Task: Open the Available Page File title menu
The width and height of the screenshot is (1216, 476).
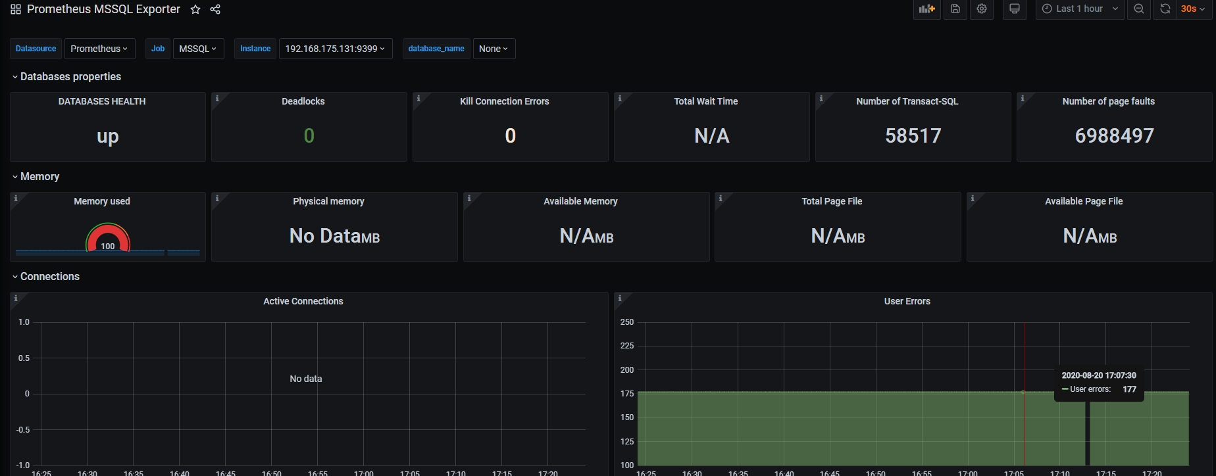Action: 1084,201
